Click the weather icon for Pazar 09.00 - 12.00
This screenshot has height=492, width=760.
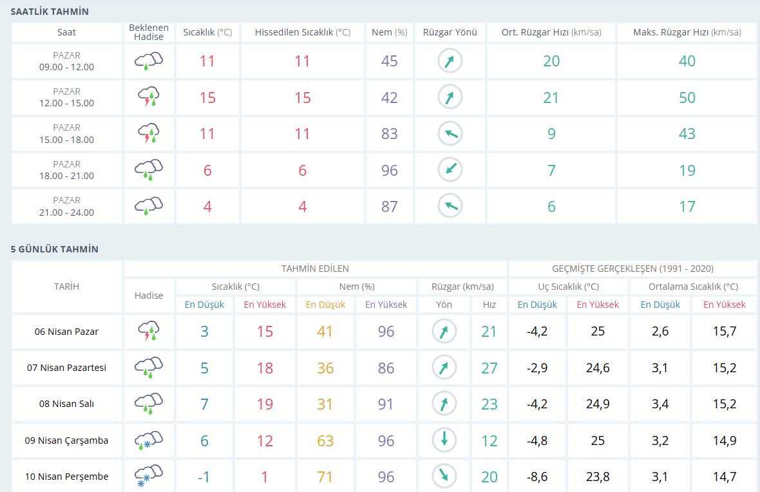148,61
